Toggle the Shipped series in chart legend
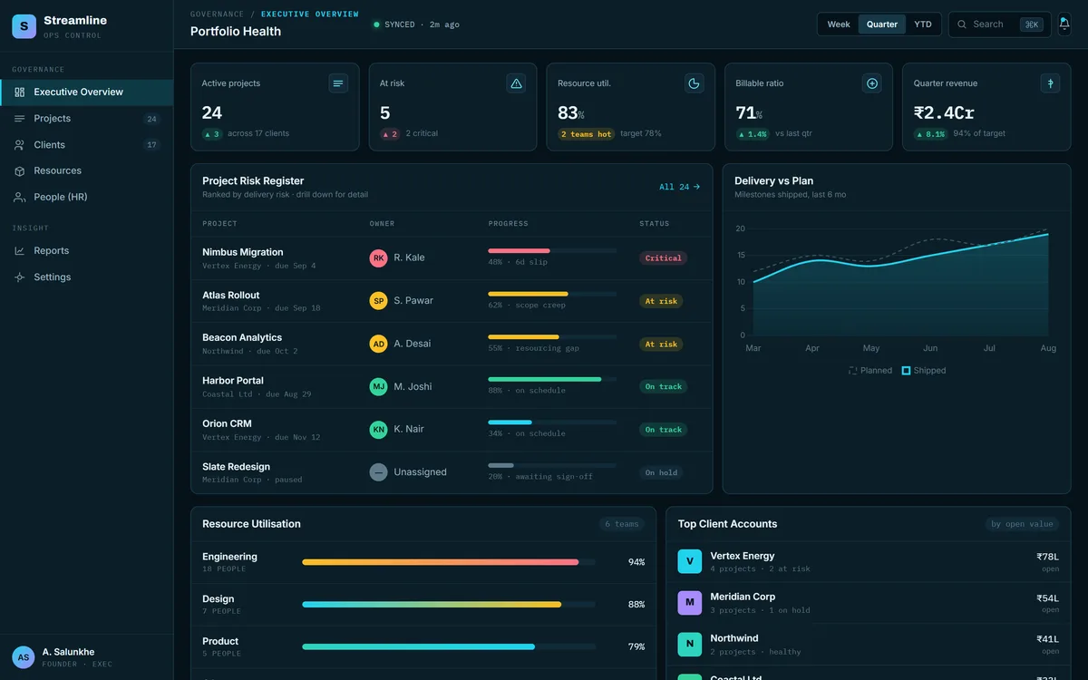Screen dimensions: 1088x680 924,371
